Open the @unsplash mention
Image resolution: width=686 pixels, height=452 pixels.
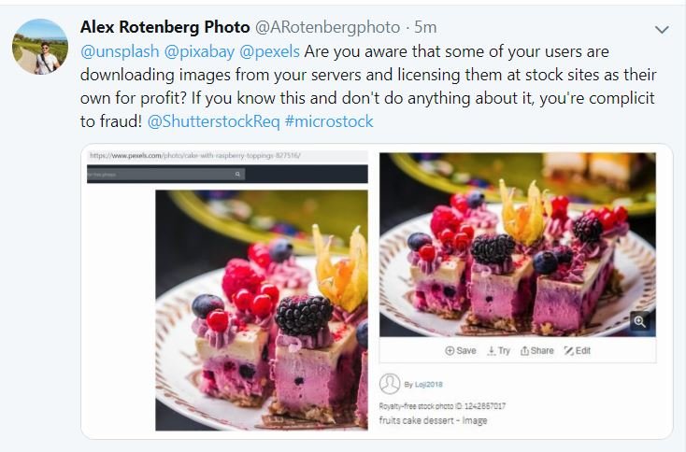click(x=115, y=51)
